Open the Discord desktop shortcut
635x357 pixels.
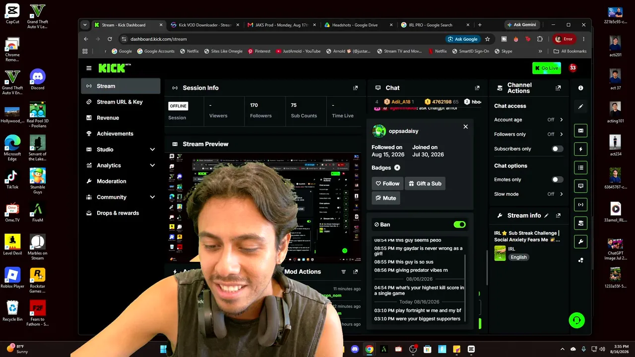[38, 79]
